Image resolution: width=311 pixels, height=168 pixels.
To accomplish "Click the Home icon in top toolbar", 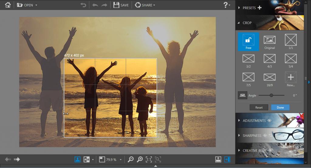I will click(8, 5).
